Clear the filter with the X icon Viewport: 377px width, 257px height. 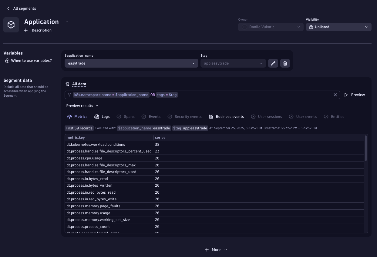tap(335, 95)
